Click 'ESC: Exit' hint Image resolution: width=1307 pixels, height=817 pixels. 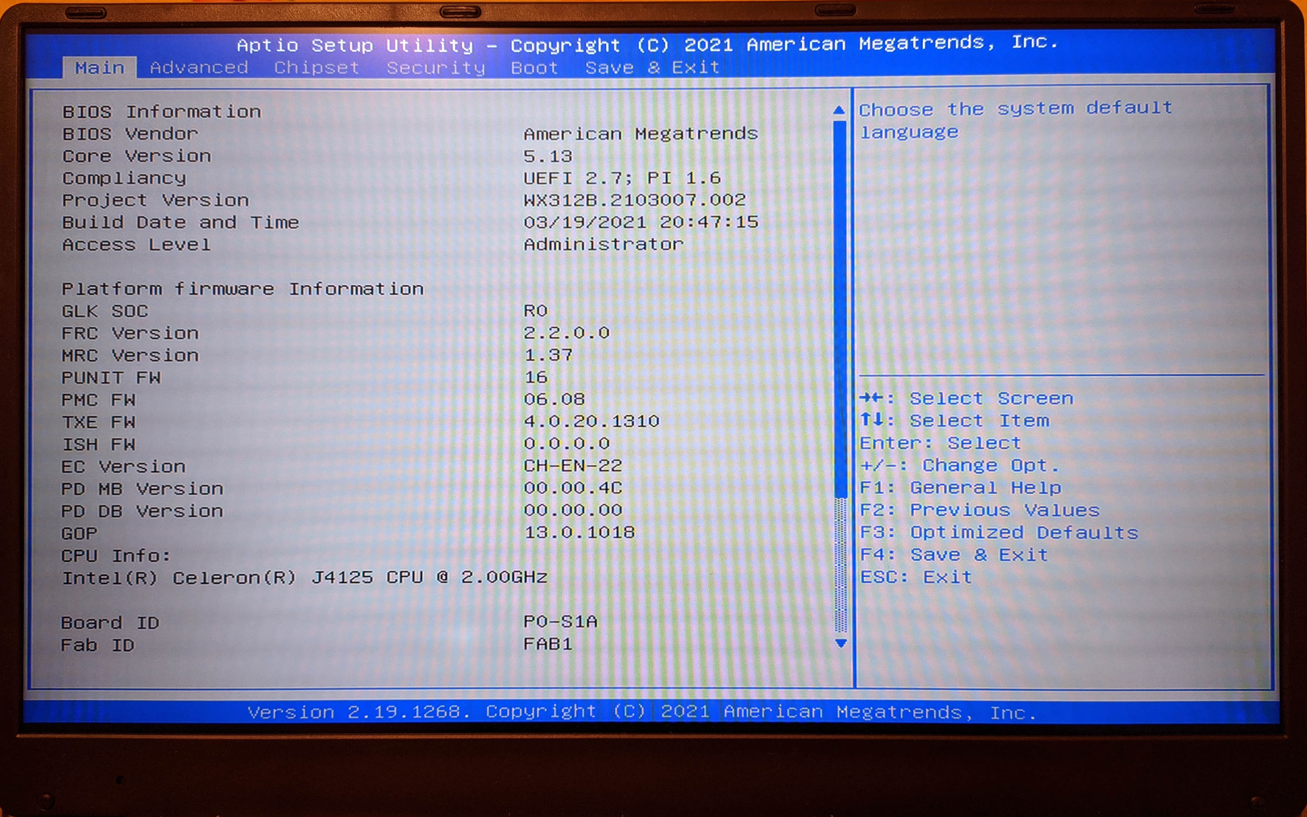[x=916, y=577]
